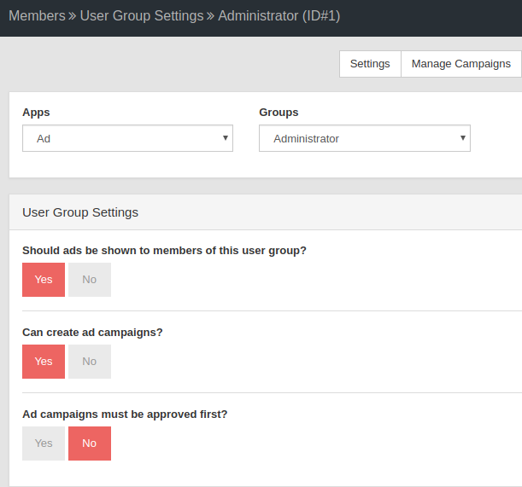522x487 pixels.
Task: Click the 'Should ads be shown' question text
Action: coord(164,250)
